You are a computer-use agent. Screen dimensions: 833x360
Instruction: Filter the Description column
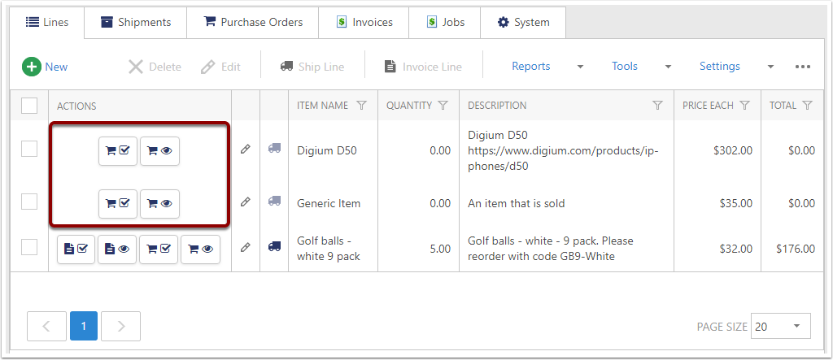click(657, 106)
